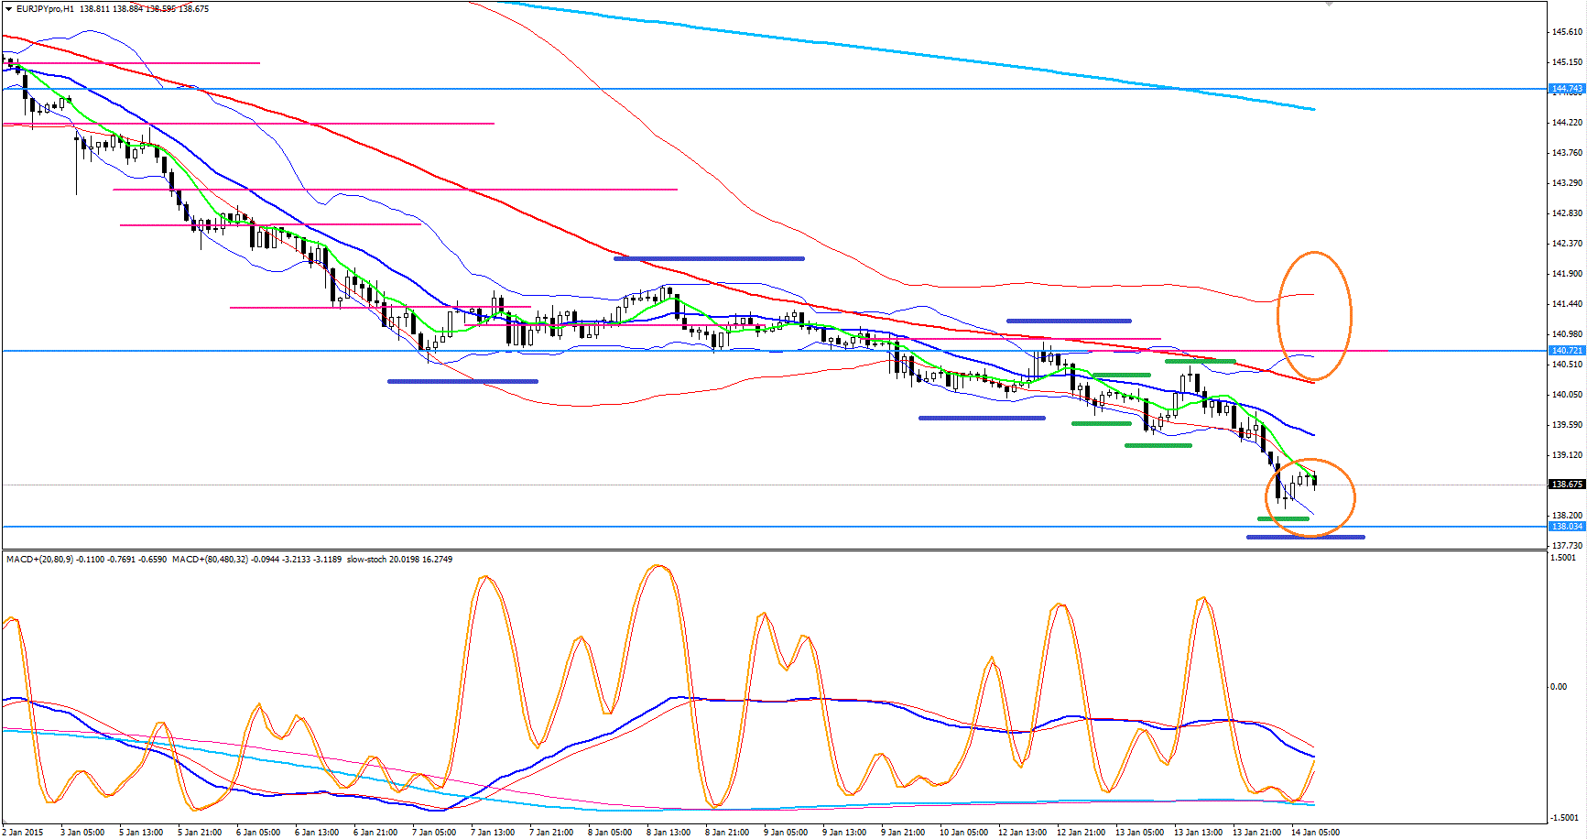The height and width of the screenshot is (839, 1587).
Task: Click the current price label 138.675
Action: click(1566, 485)
